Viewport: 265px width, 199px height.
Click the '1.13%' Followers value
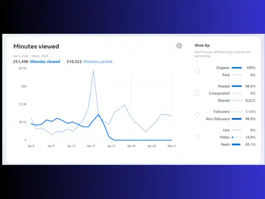(x=251, y=112)
